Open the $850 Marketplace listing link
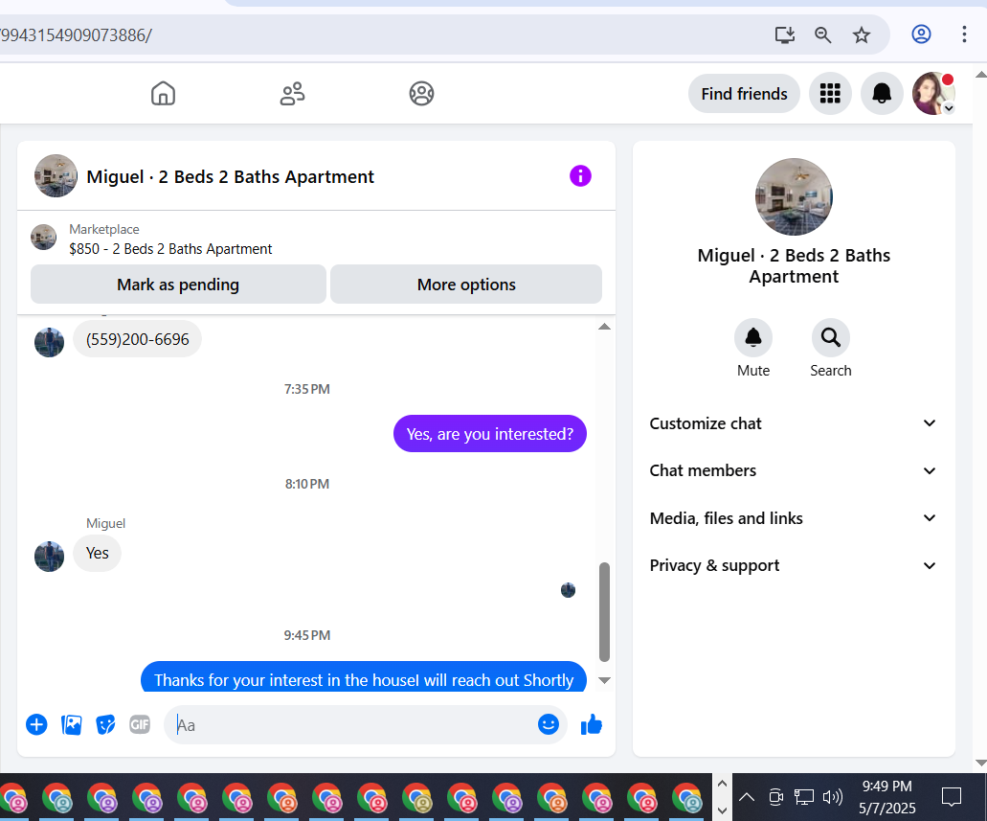Screen dimensions: 987x821 pos(170,249)
